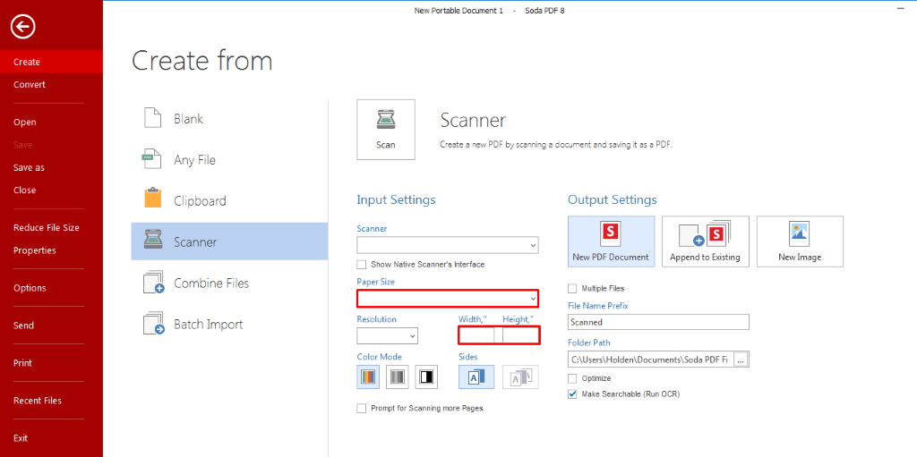Click the Folder Path text field
917x457 pixels.
650,360
